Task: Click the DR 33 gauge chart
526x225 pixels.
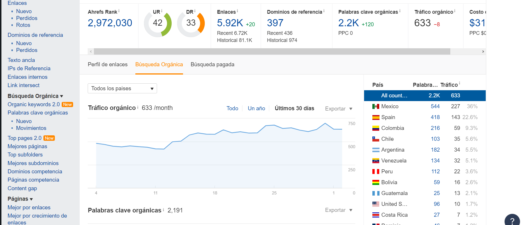Action: [191, 23]
